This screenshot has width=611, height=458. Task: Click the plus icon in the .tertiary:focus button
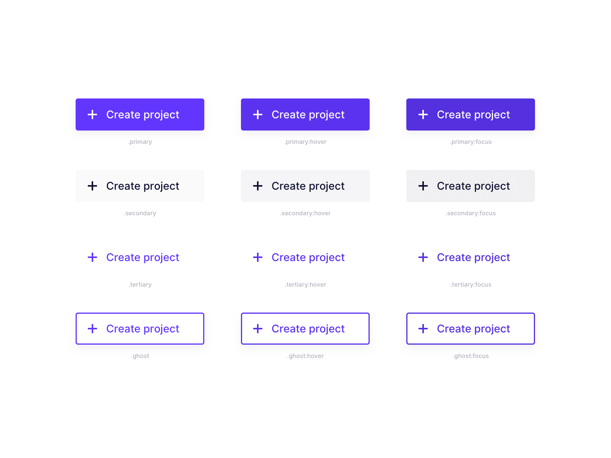point(423,257)
